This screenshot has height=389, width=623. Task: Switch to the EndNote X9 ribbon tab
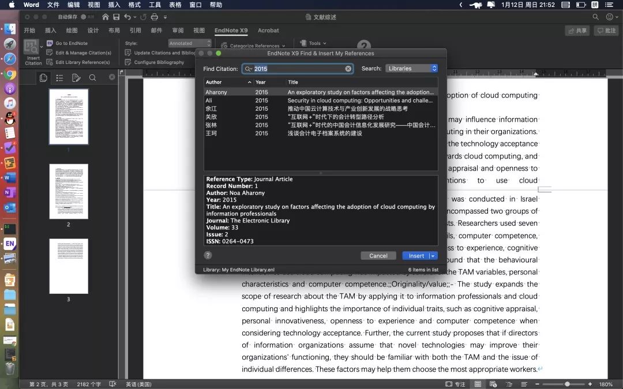pyautogui.click(x=231, y=31)
